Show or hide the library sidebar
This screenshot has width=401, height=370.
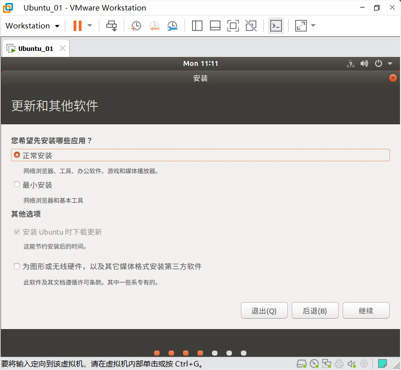click(x=197, y=25)
